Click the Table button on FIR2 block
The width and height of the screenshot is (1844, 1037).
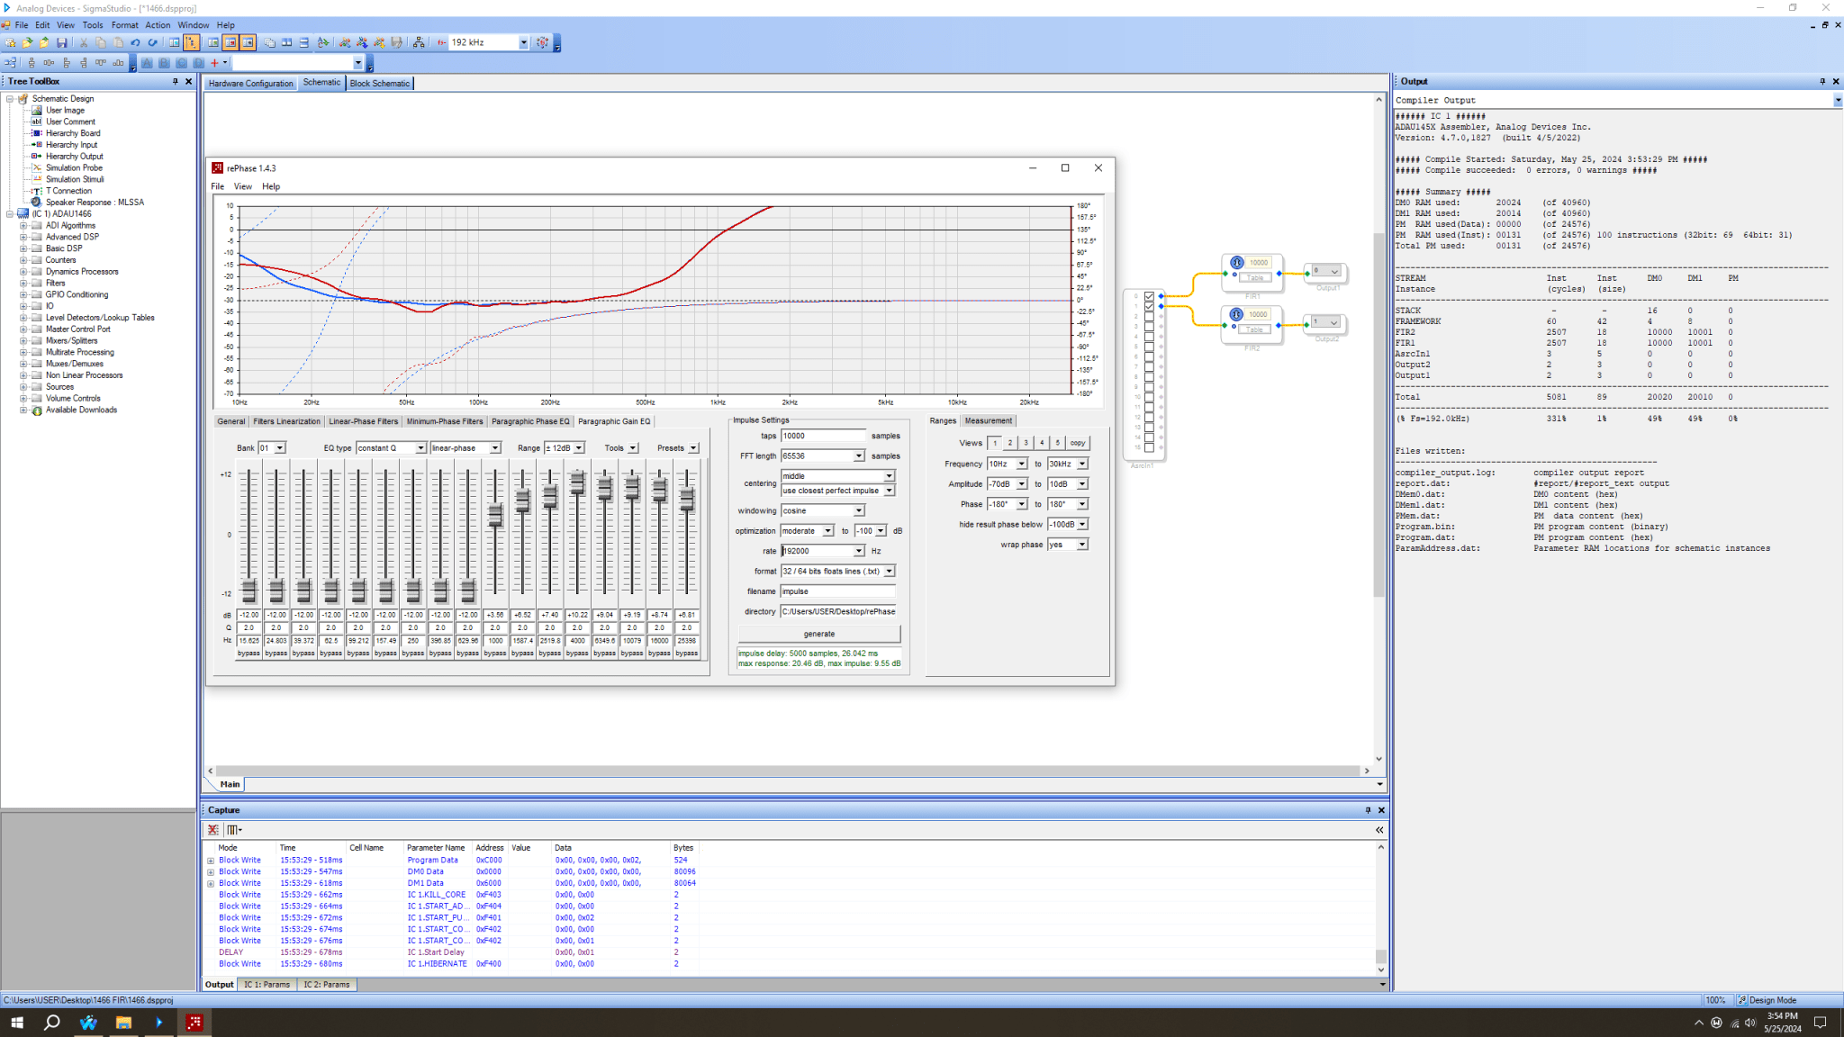click(x=1254, y=329)
